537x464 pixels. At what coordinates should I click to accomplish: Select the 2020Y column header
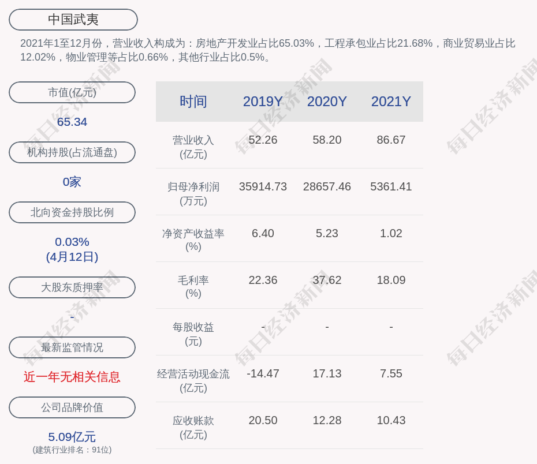327,102
